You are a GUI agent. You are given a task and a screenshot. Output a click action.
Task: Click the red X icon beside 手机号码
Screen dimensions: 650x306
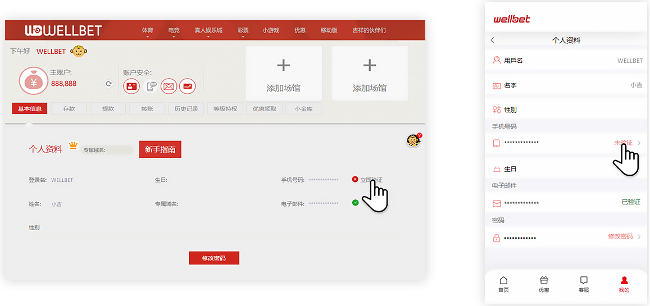pyautogui.click(x=355, y=179)
